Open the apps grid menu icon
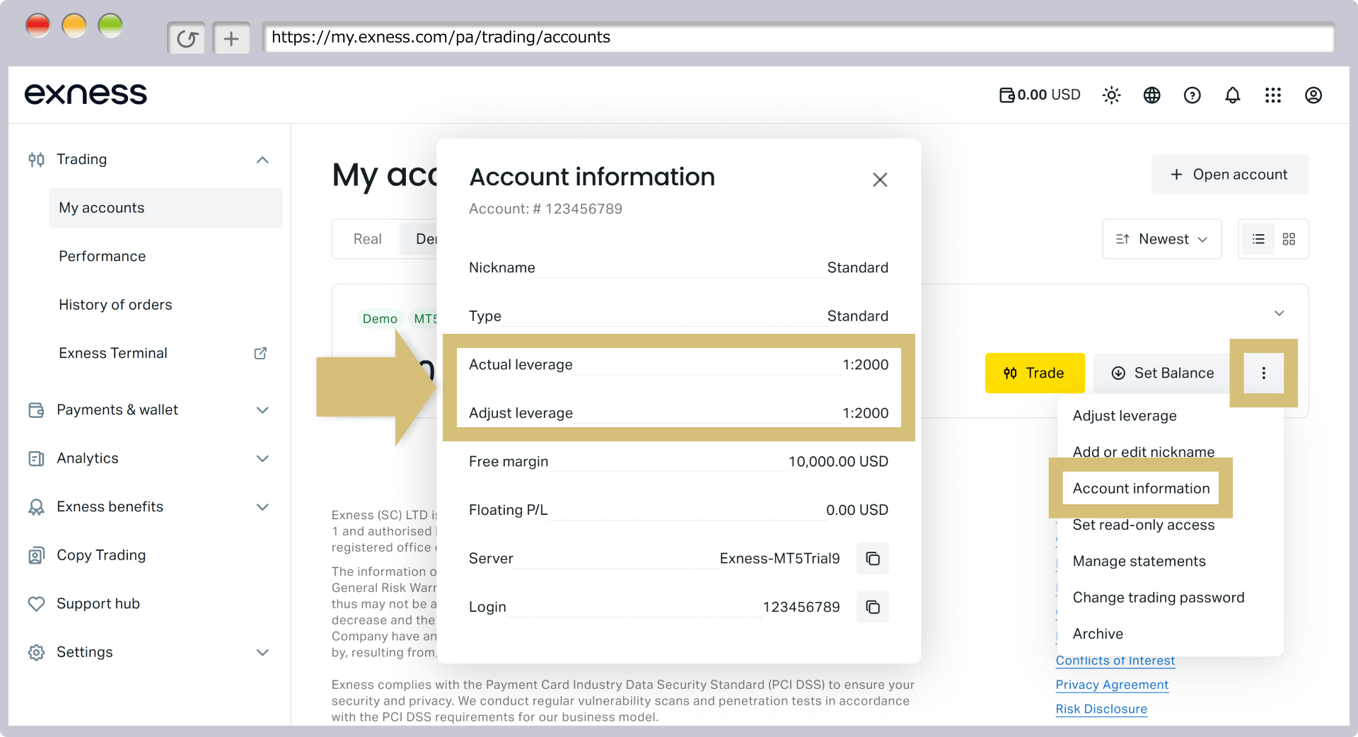 coord(1272,95)
